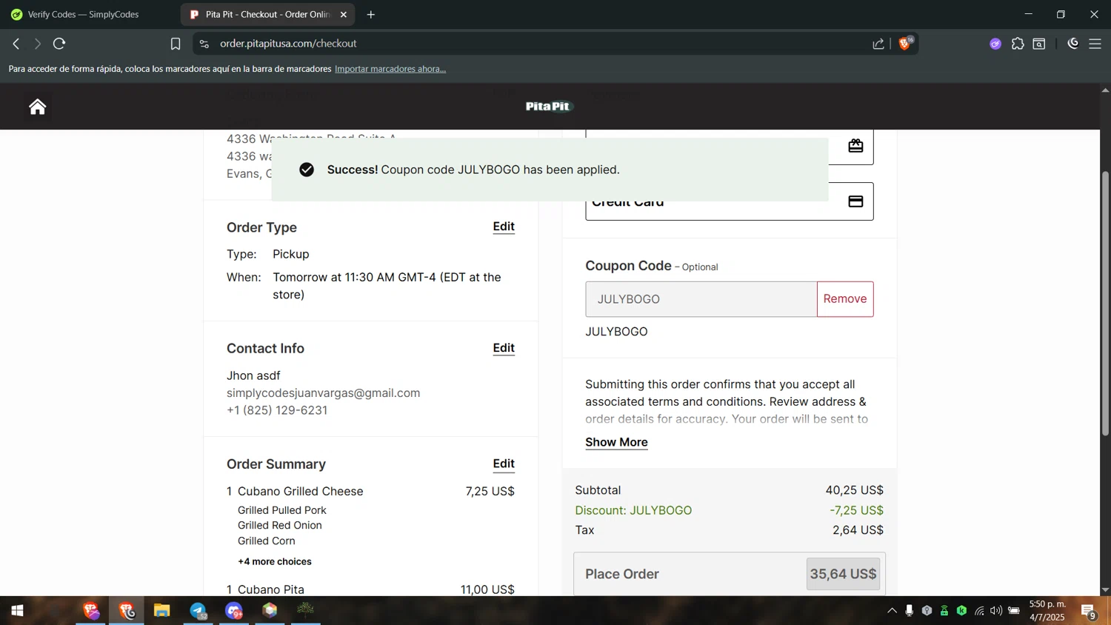Bookmark this page with bookmark icon
The width and height of the screenshot is (1111, 625).
click(x=176, y=44)
